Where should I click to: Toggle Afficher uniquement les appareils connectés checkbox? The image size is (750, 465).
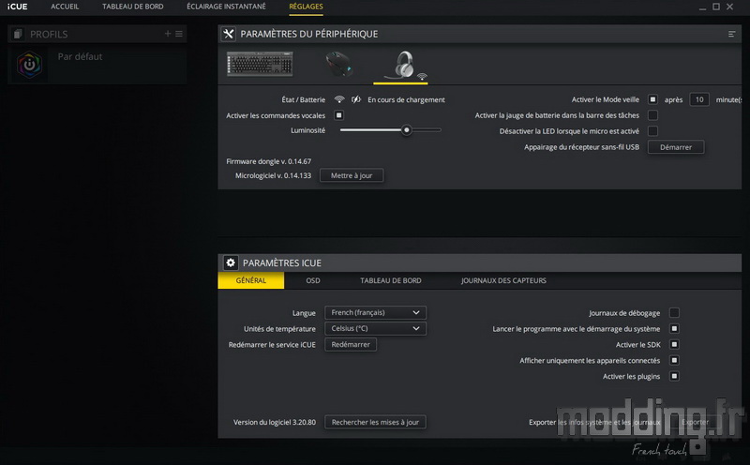pos(674,360)
